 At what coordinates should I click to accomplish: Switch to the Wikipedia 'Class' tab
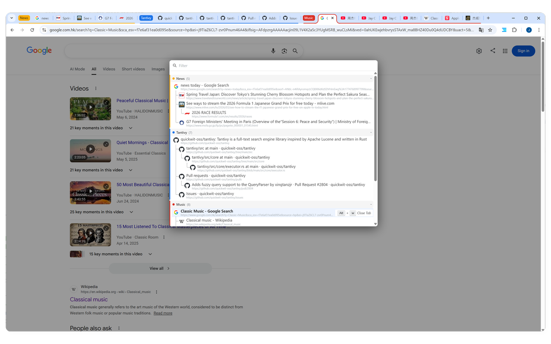coord(431,18)
